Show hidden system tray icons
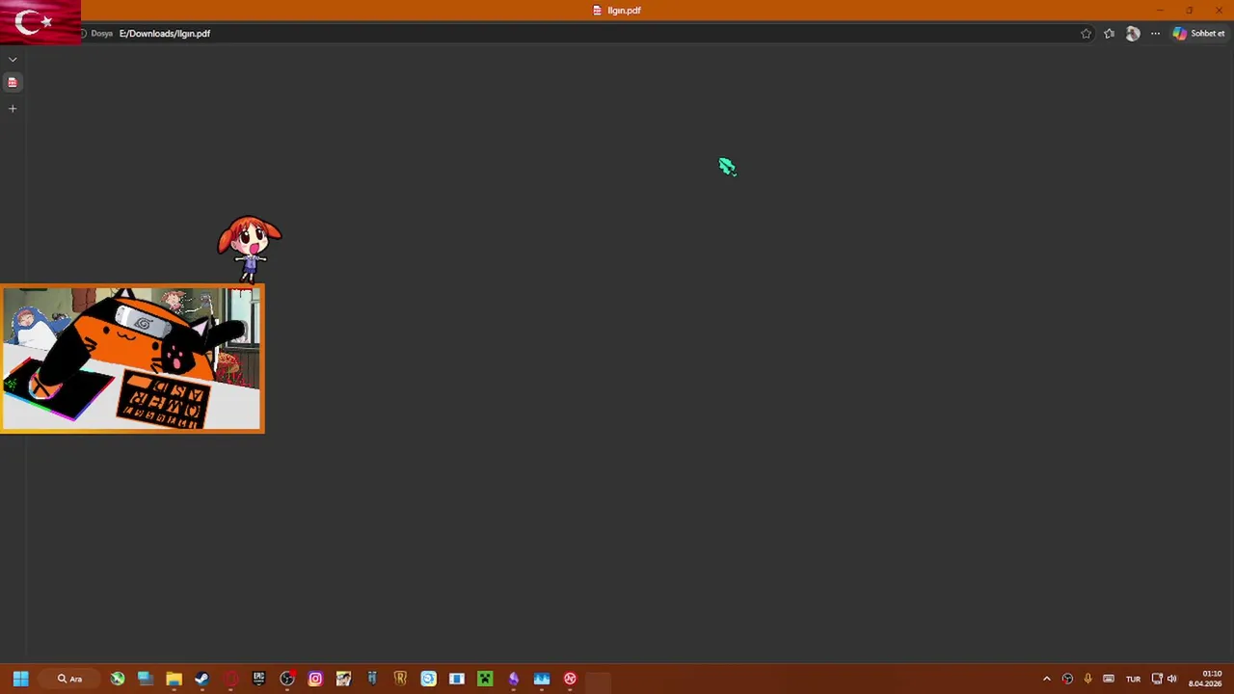 coord(1046,679)
